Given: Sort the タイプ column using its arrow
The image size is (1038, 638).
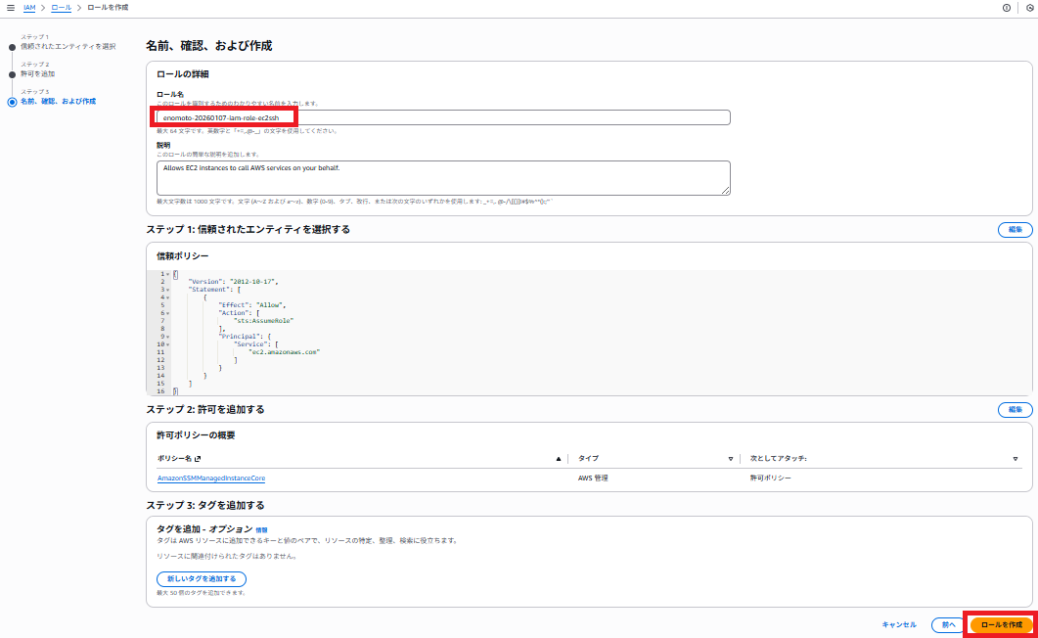Looking at the screenshot, I should [x=730, y=458].
